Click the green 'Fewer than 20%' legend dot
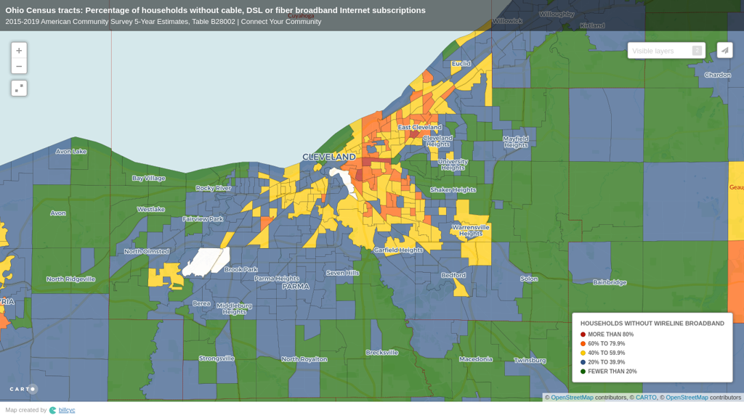Image resolution: width=744 pixels, height=418 pixels. coord(583,372)
